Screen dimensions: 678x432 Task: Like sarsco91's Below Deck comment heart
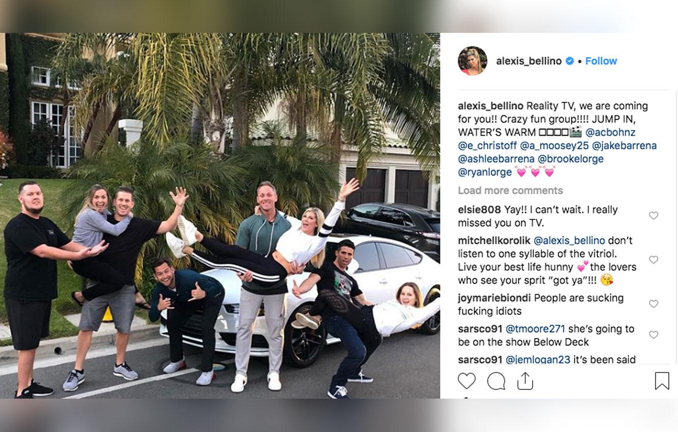click(653, 335)
